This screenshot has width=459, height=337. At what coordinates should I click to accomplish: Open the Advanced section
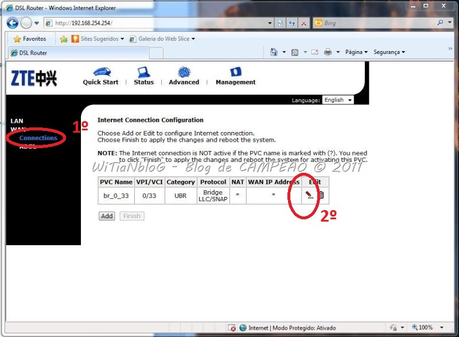[184, 76]
